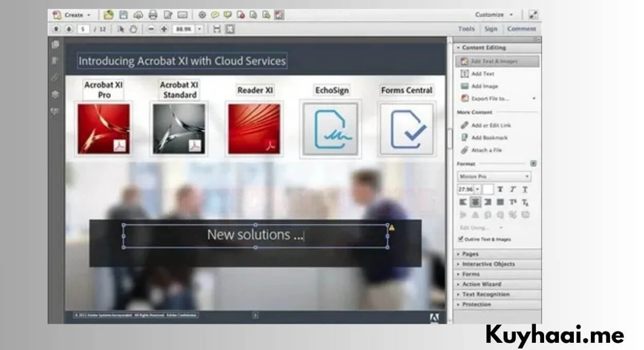Open the Minion Pro font dropdown
This screenshot has width=644, height=350.
[x=494, y=177]
